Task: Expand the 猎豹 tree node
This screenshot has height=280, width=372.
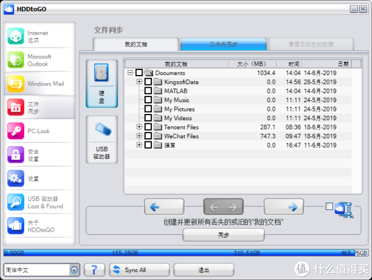Action: point(139,145)
